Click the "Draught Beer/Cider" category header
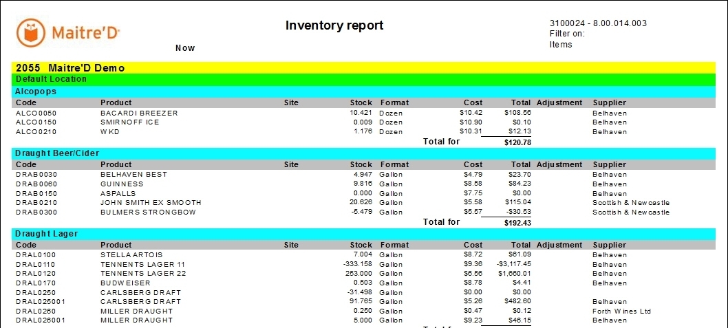Screen dimensions: 728x328 point(56,153)
